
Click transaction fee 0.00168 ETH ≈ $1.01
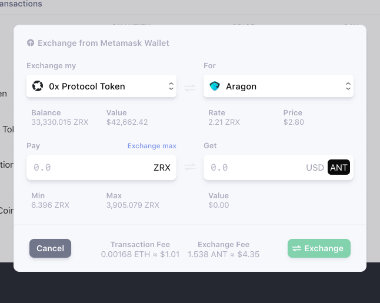(x=140, y=254)
